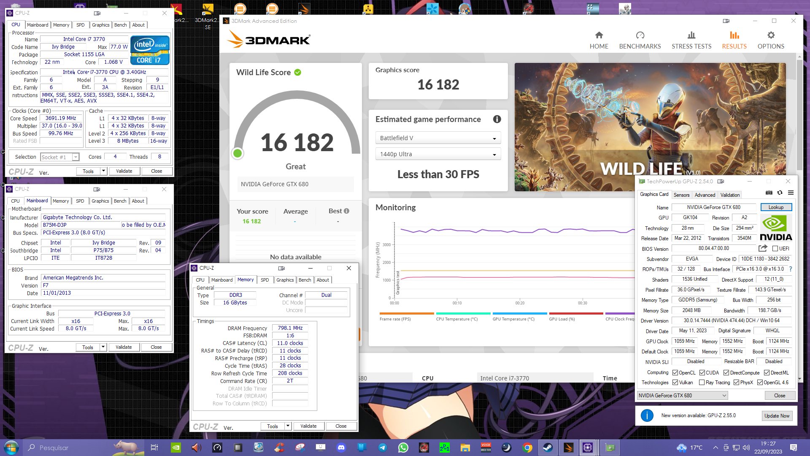Toggle the OpenGL 4.6 checkbox
810x456 pixels.
760,383
